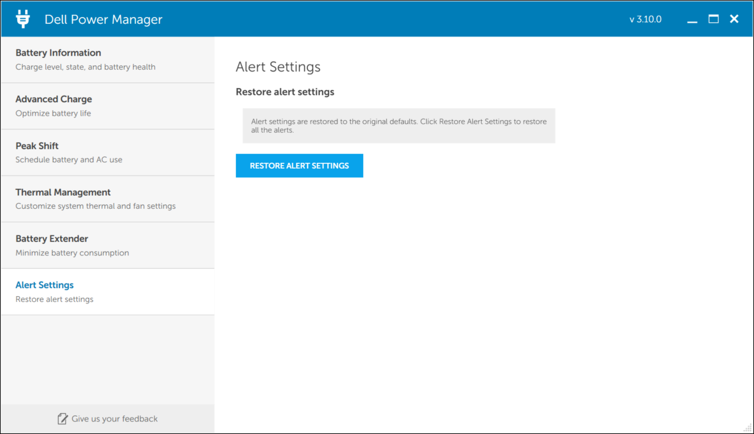Maximize the Dell Power Manager window

[x=713, y=19]
